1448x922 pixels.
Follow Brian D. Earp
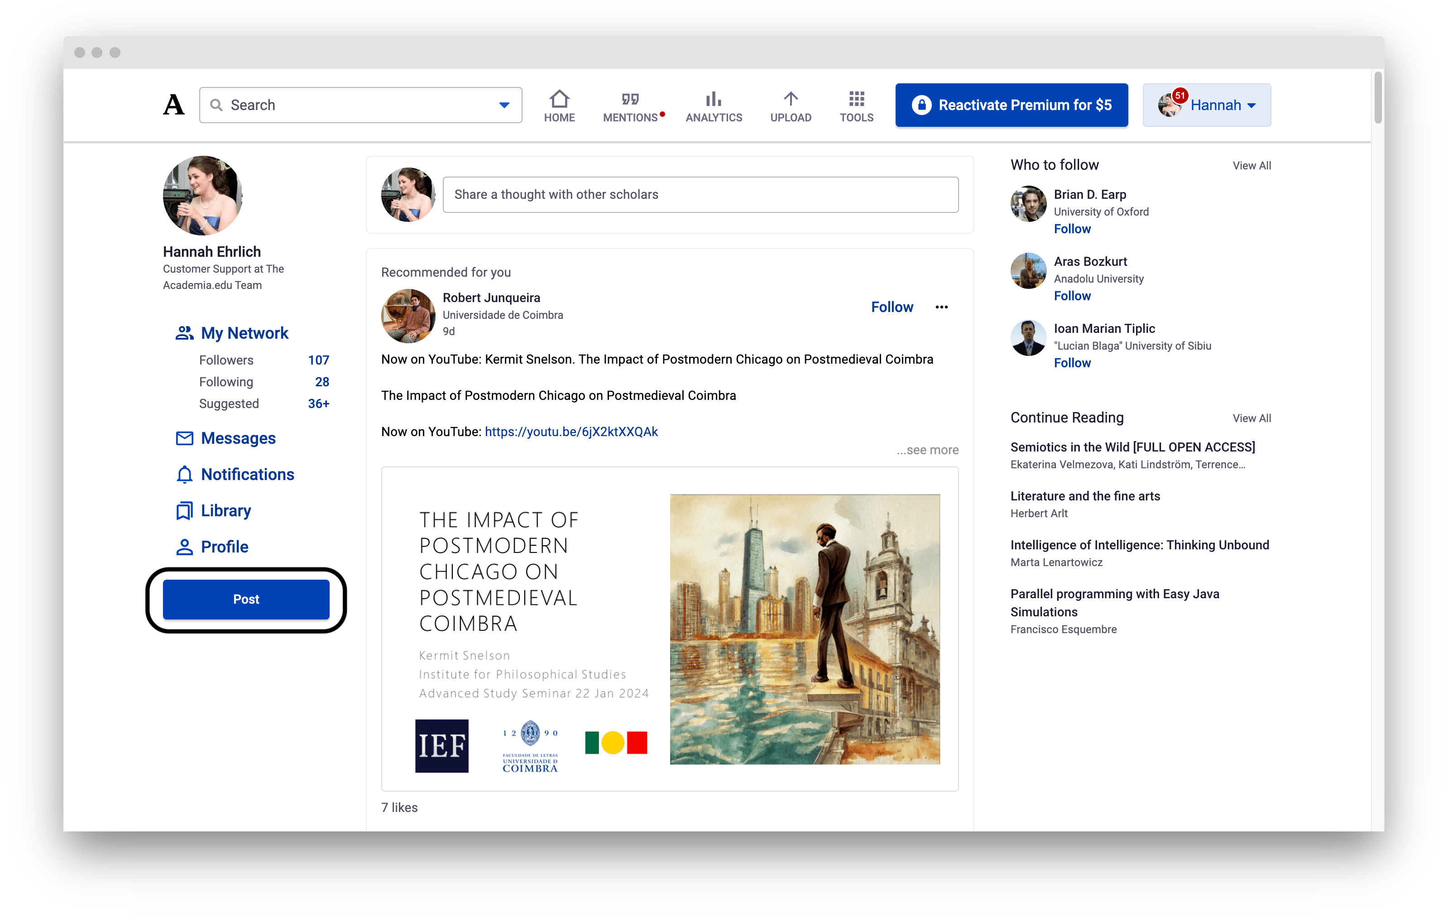pos(1072,229)
